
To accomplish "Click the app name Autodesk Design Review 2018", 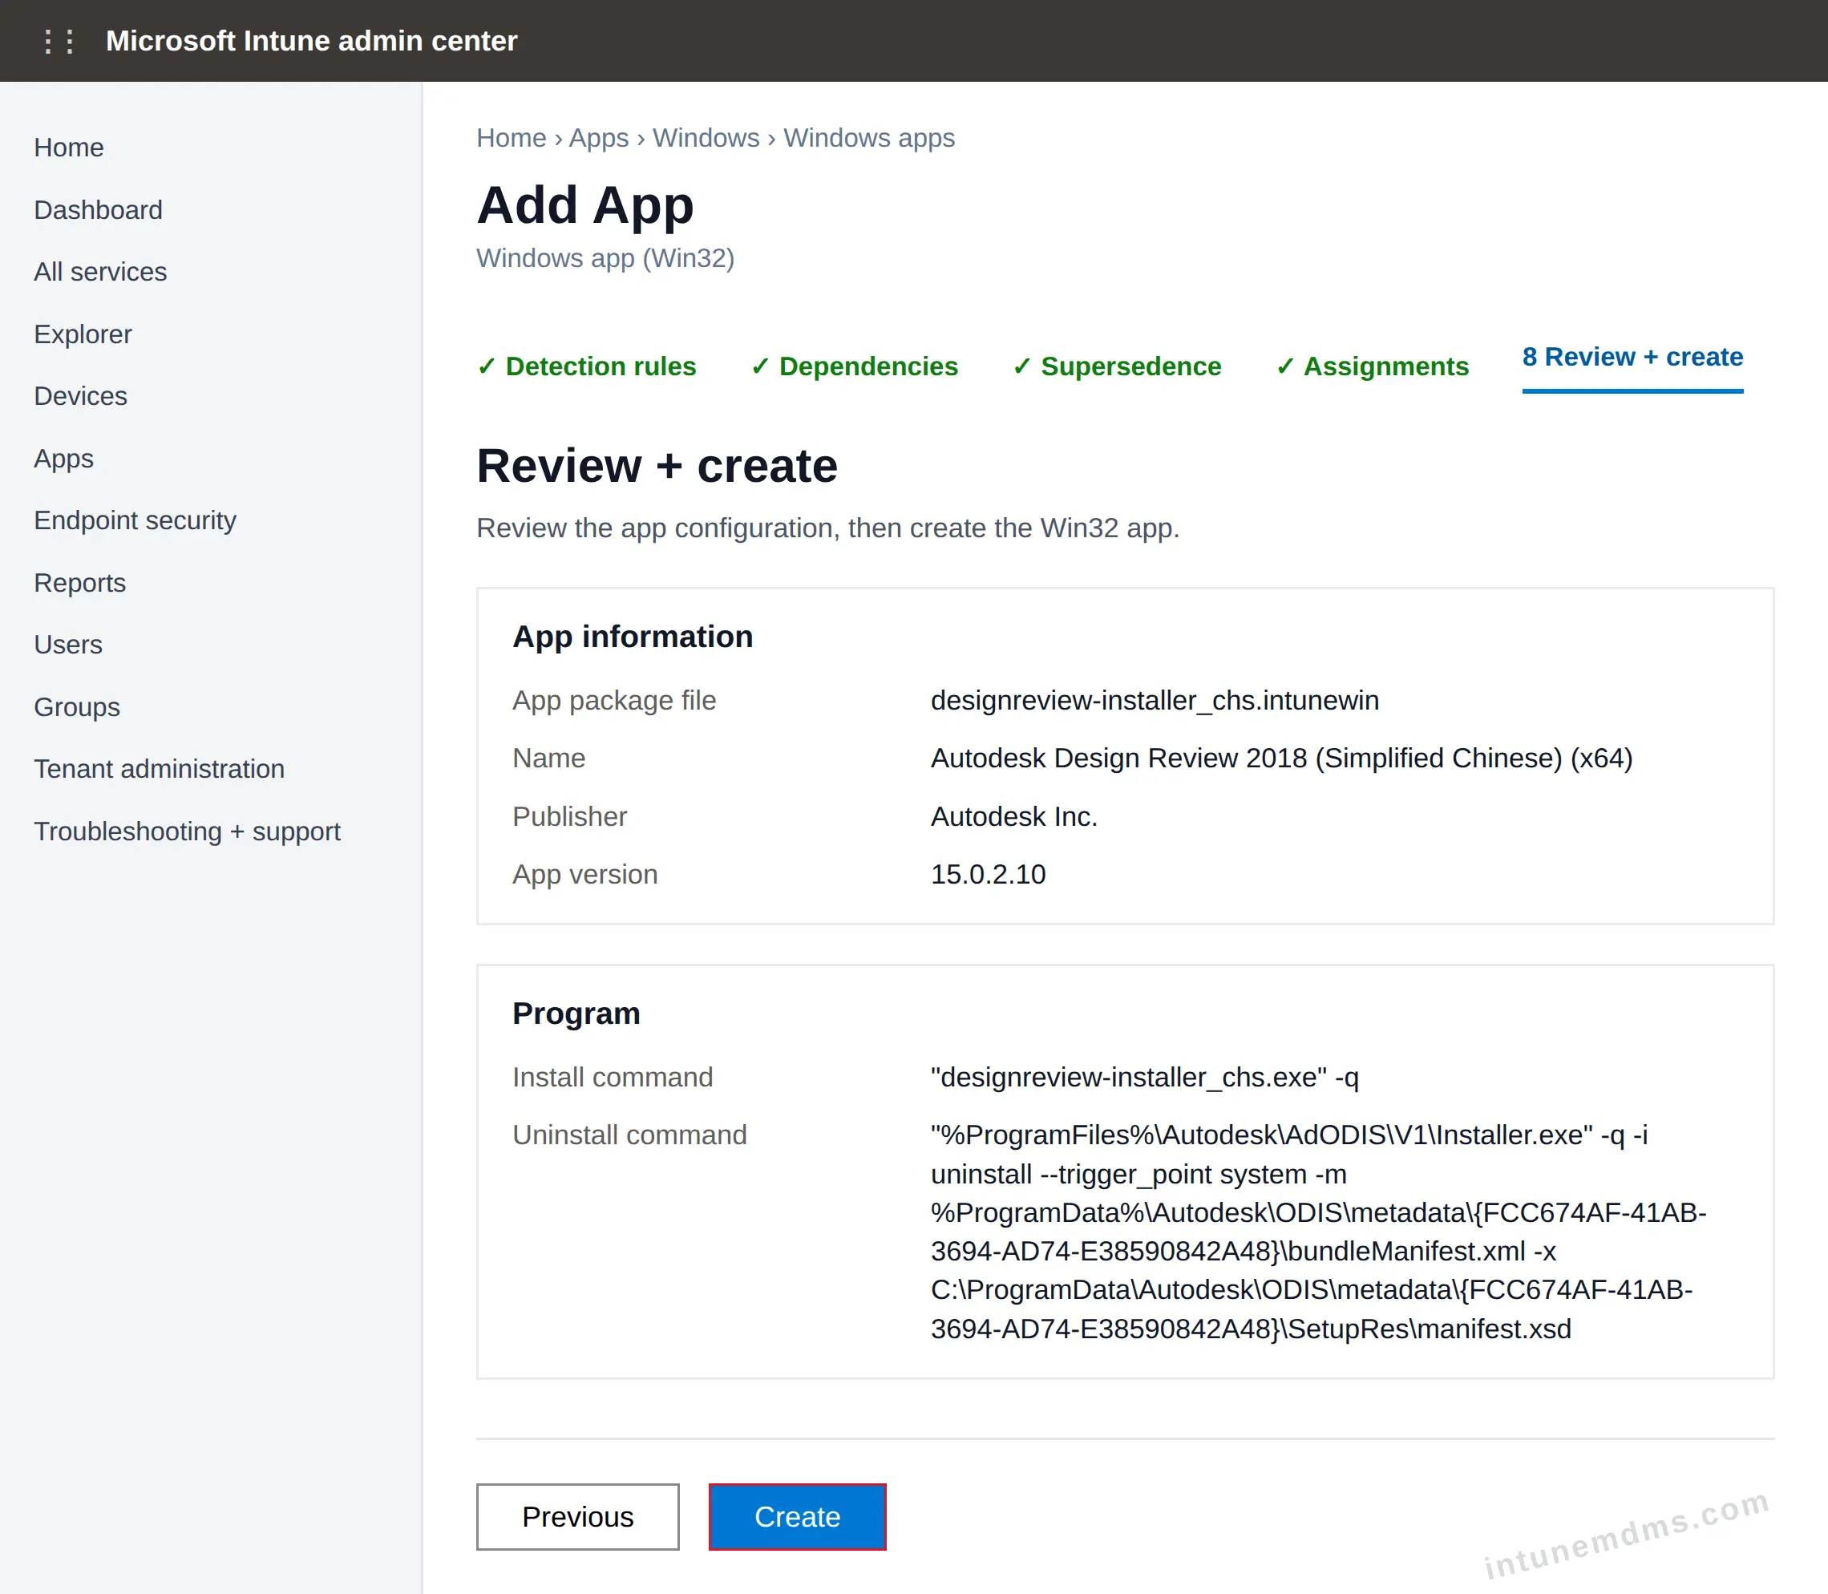I will pyautogui.click(x=1281, y=758).
